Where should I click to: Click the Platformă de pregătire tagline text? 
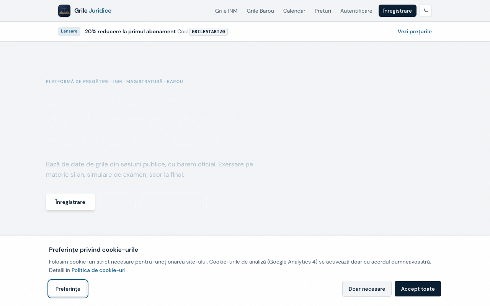click(x=114, y=81)
